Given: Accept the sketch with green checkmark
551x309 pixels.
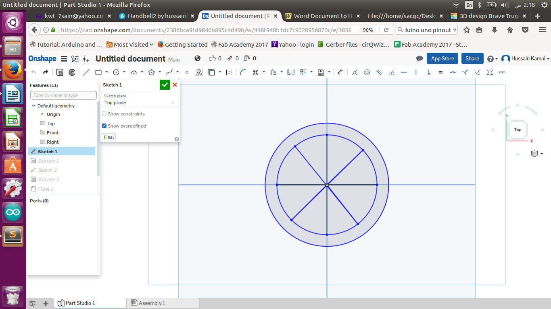Looking at the screenshot, I should [165, 85].
